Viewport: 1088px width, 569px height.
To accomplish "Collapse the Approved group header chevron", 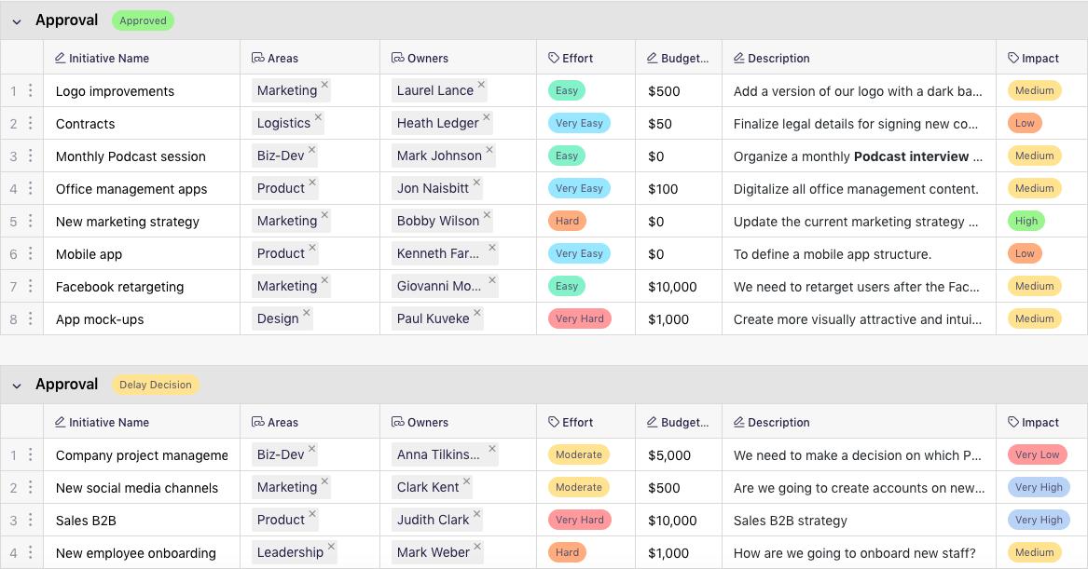I will [x=16, y=20].
